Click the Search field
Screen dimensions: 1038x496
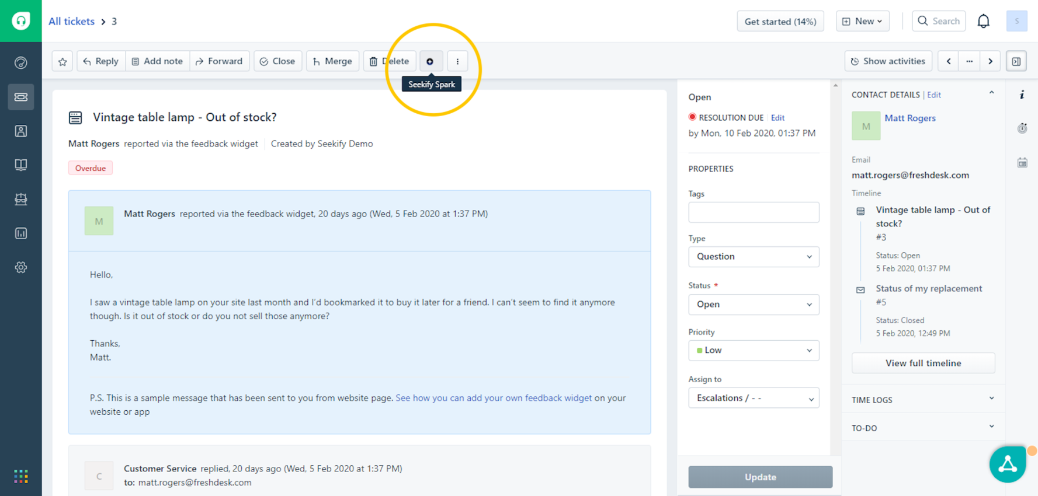click(939, 22)
